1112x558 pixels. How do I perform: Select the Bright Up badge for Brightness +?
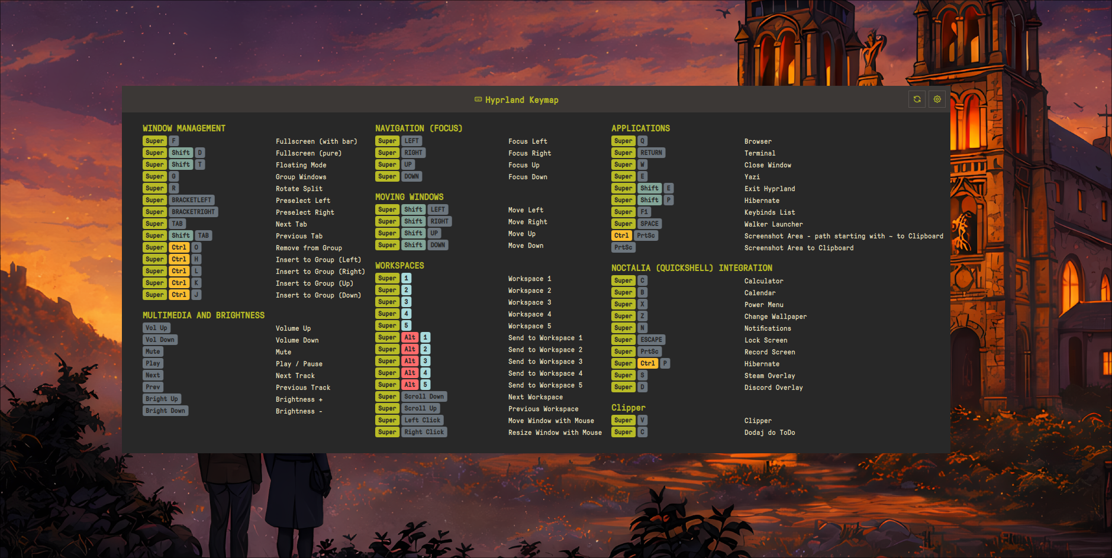pos(162,398)
